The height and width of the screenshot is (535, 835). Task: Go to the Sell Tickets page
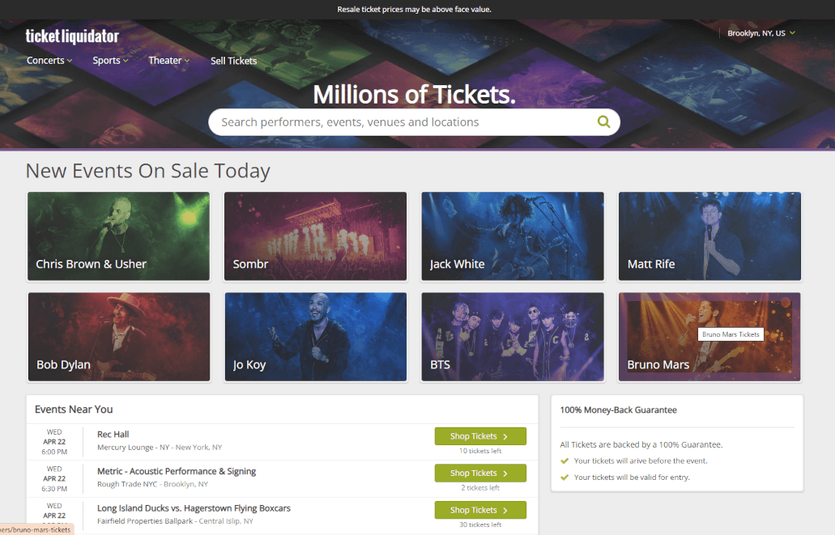[x=233, y=61]
